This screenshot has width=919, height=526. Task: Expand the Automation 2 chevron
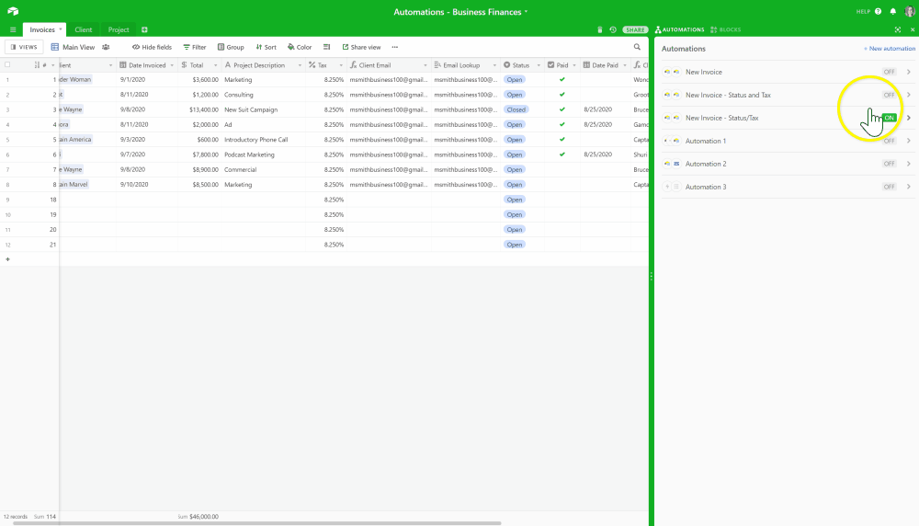point(909,164)
